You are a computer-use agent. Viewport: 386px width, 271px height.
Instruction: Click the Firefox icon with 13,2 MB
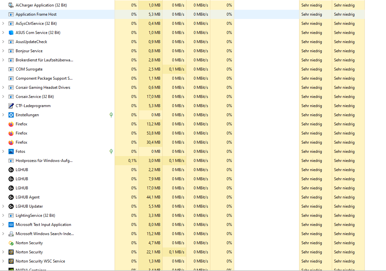click(11, 124)
